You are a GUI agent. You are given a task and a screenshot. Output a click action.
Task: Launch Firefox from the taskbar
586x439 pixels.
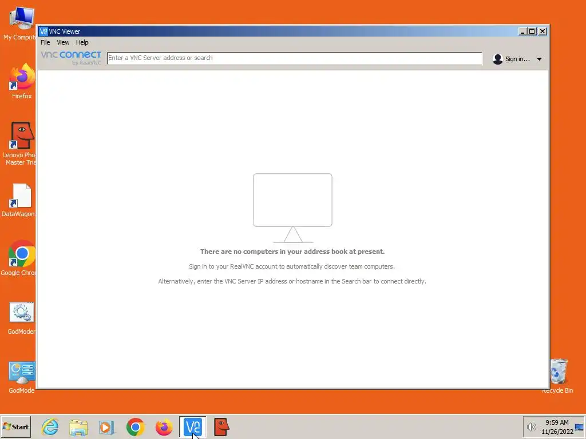pyautogui.click(x=164, y=427)
